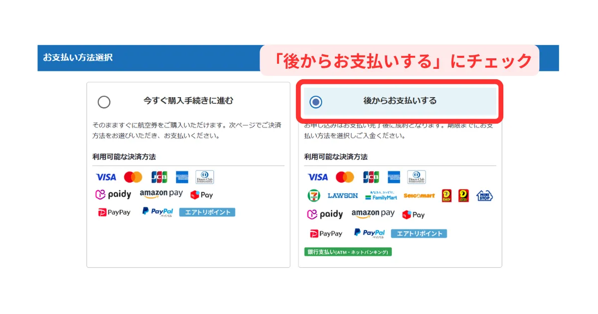The width and height of the screenshot is (598, 314).
Task: Click the amazon pay logo in pay-now panel
Action: 161,194
